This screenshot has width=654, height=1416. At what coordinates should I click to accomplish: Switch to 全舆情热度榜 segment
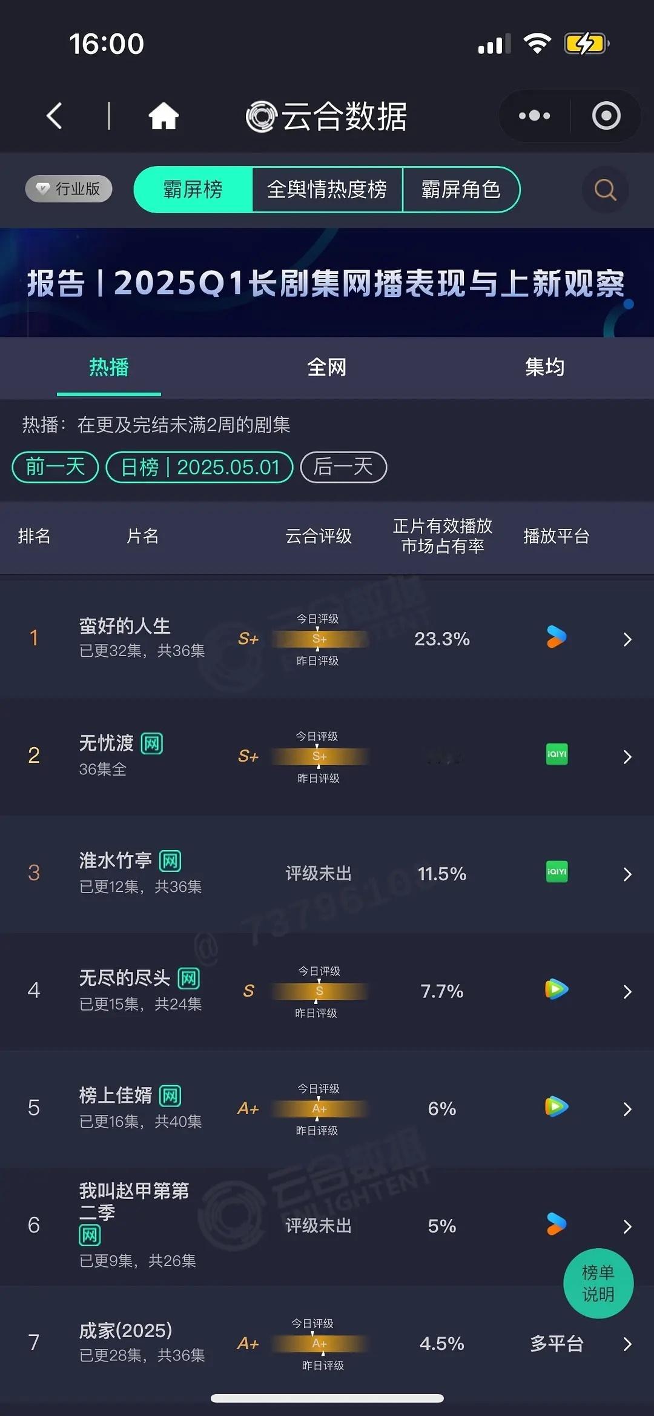pos(327,190)
